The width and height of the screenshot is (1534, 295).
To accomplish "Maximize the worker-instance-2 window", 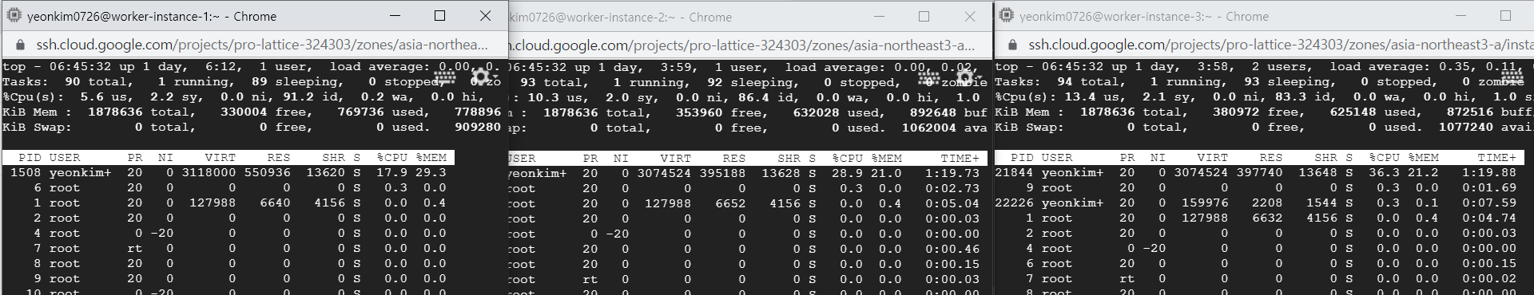I will click(x=924, y=16).
